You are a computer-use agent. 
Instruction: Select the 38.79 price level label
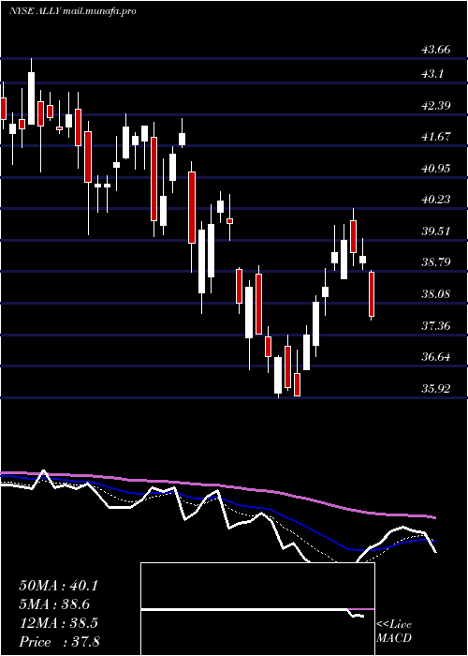(x=436, y=262)
